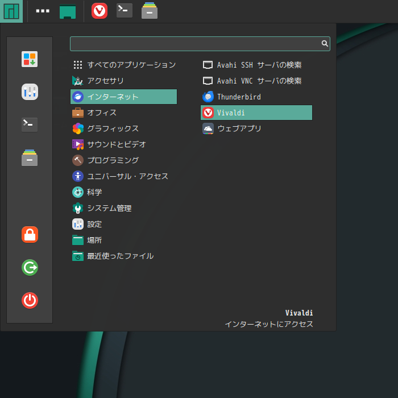Select すべてのアプリケーション category
The image size is (398, 398).
pos(123,65)
